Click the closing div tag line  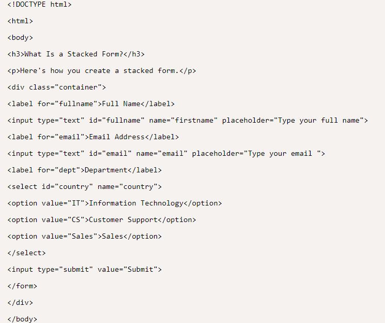click(21, 302)
